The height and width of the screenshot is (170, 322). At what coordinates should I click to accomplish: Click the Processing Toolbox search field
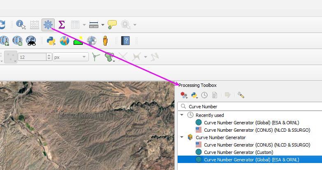(251, 106)
